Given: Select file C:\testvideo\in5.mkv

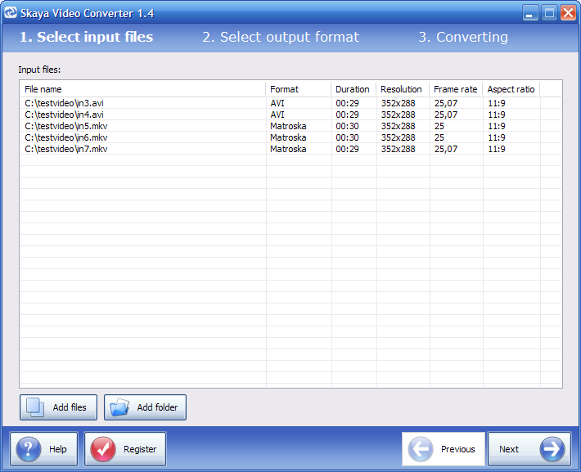Looking at the screenshot, I should (x=66, y=126).
